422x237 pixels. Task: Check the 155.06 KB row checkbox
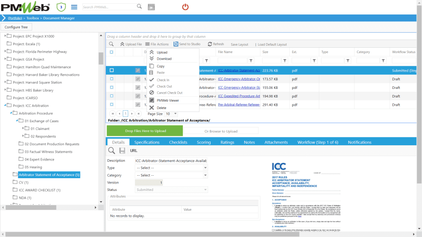pos(111,87)
